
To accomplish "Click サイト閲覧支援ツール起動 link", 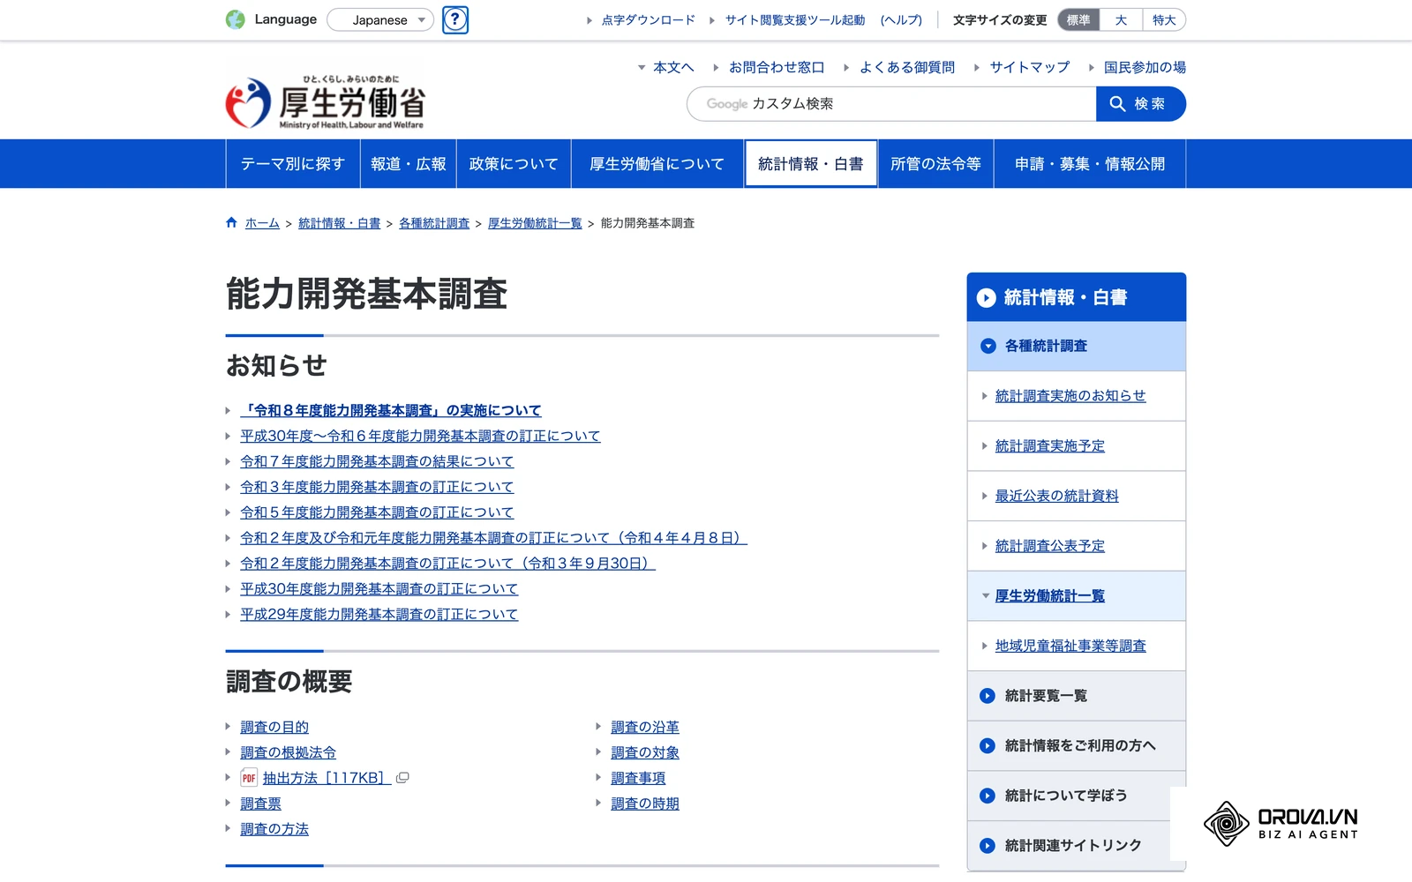I will click(795, 20).
